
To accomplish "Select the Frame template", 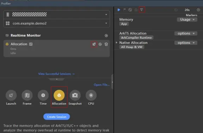I will click(x=27, y=98).
